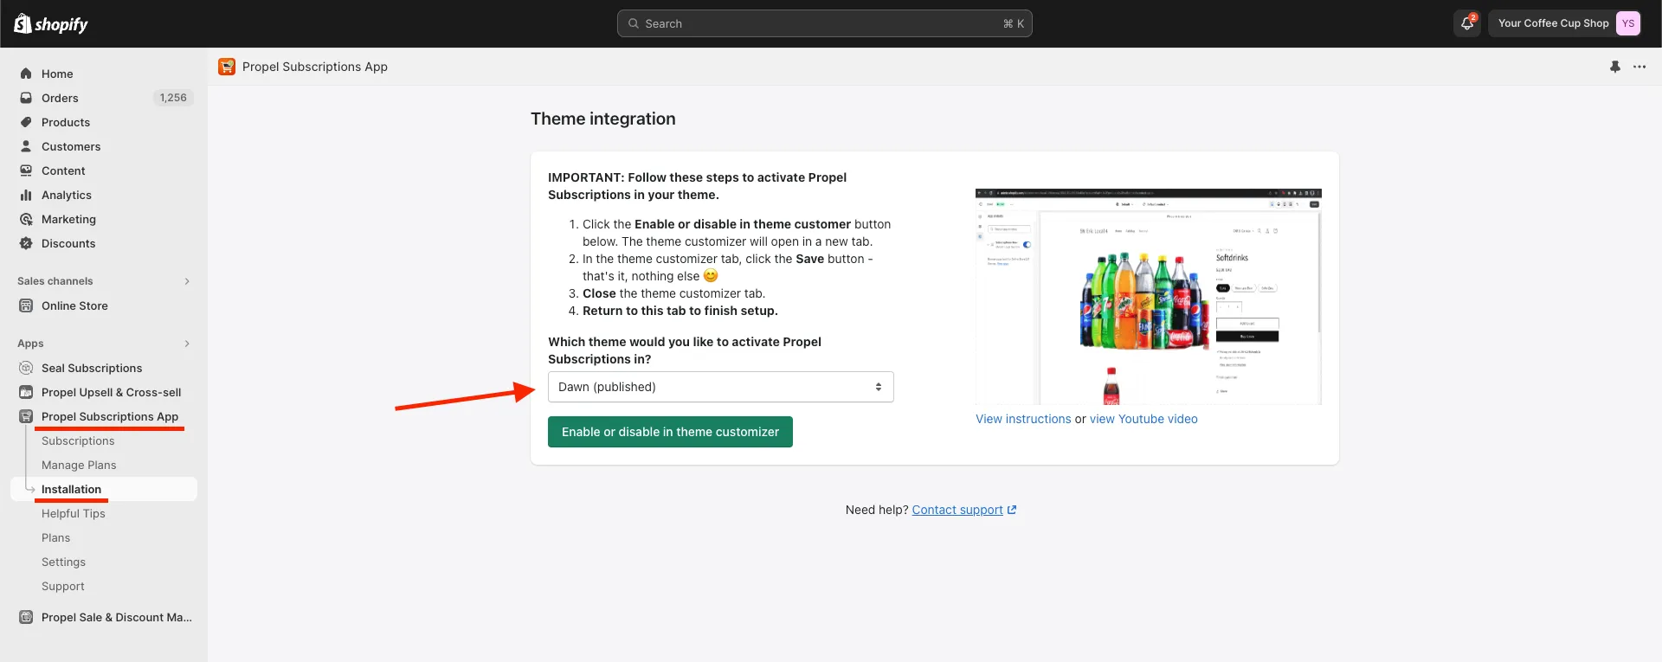Screen dimensions: 1662x662
Task: Click the ⌘ K shortcut hint
Action: (x=1014, y=23)
